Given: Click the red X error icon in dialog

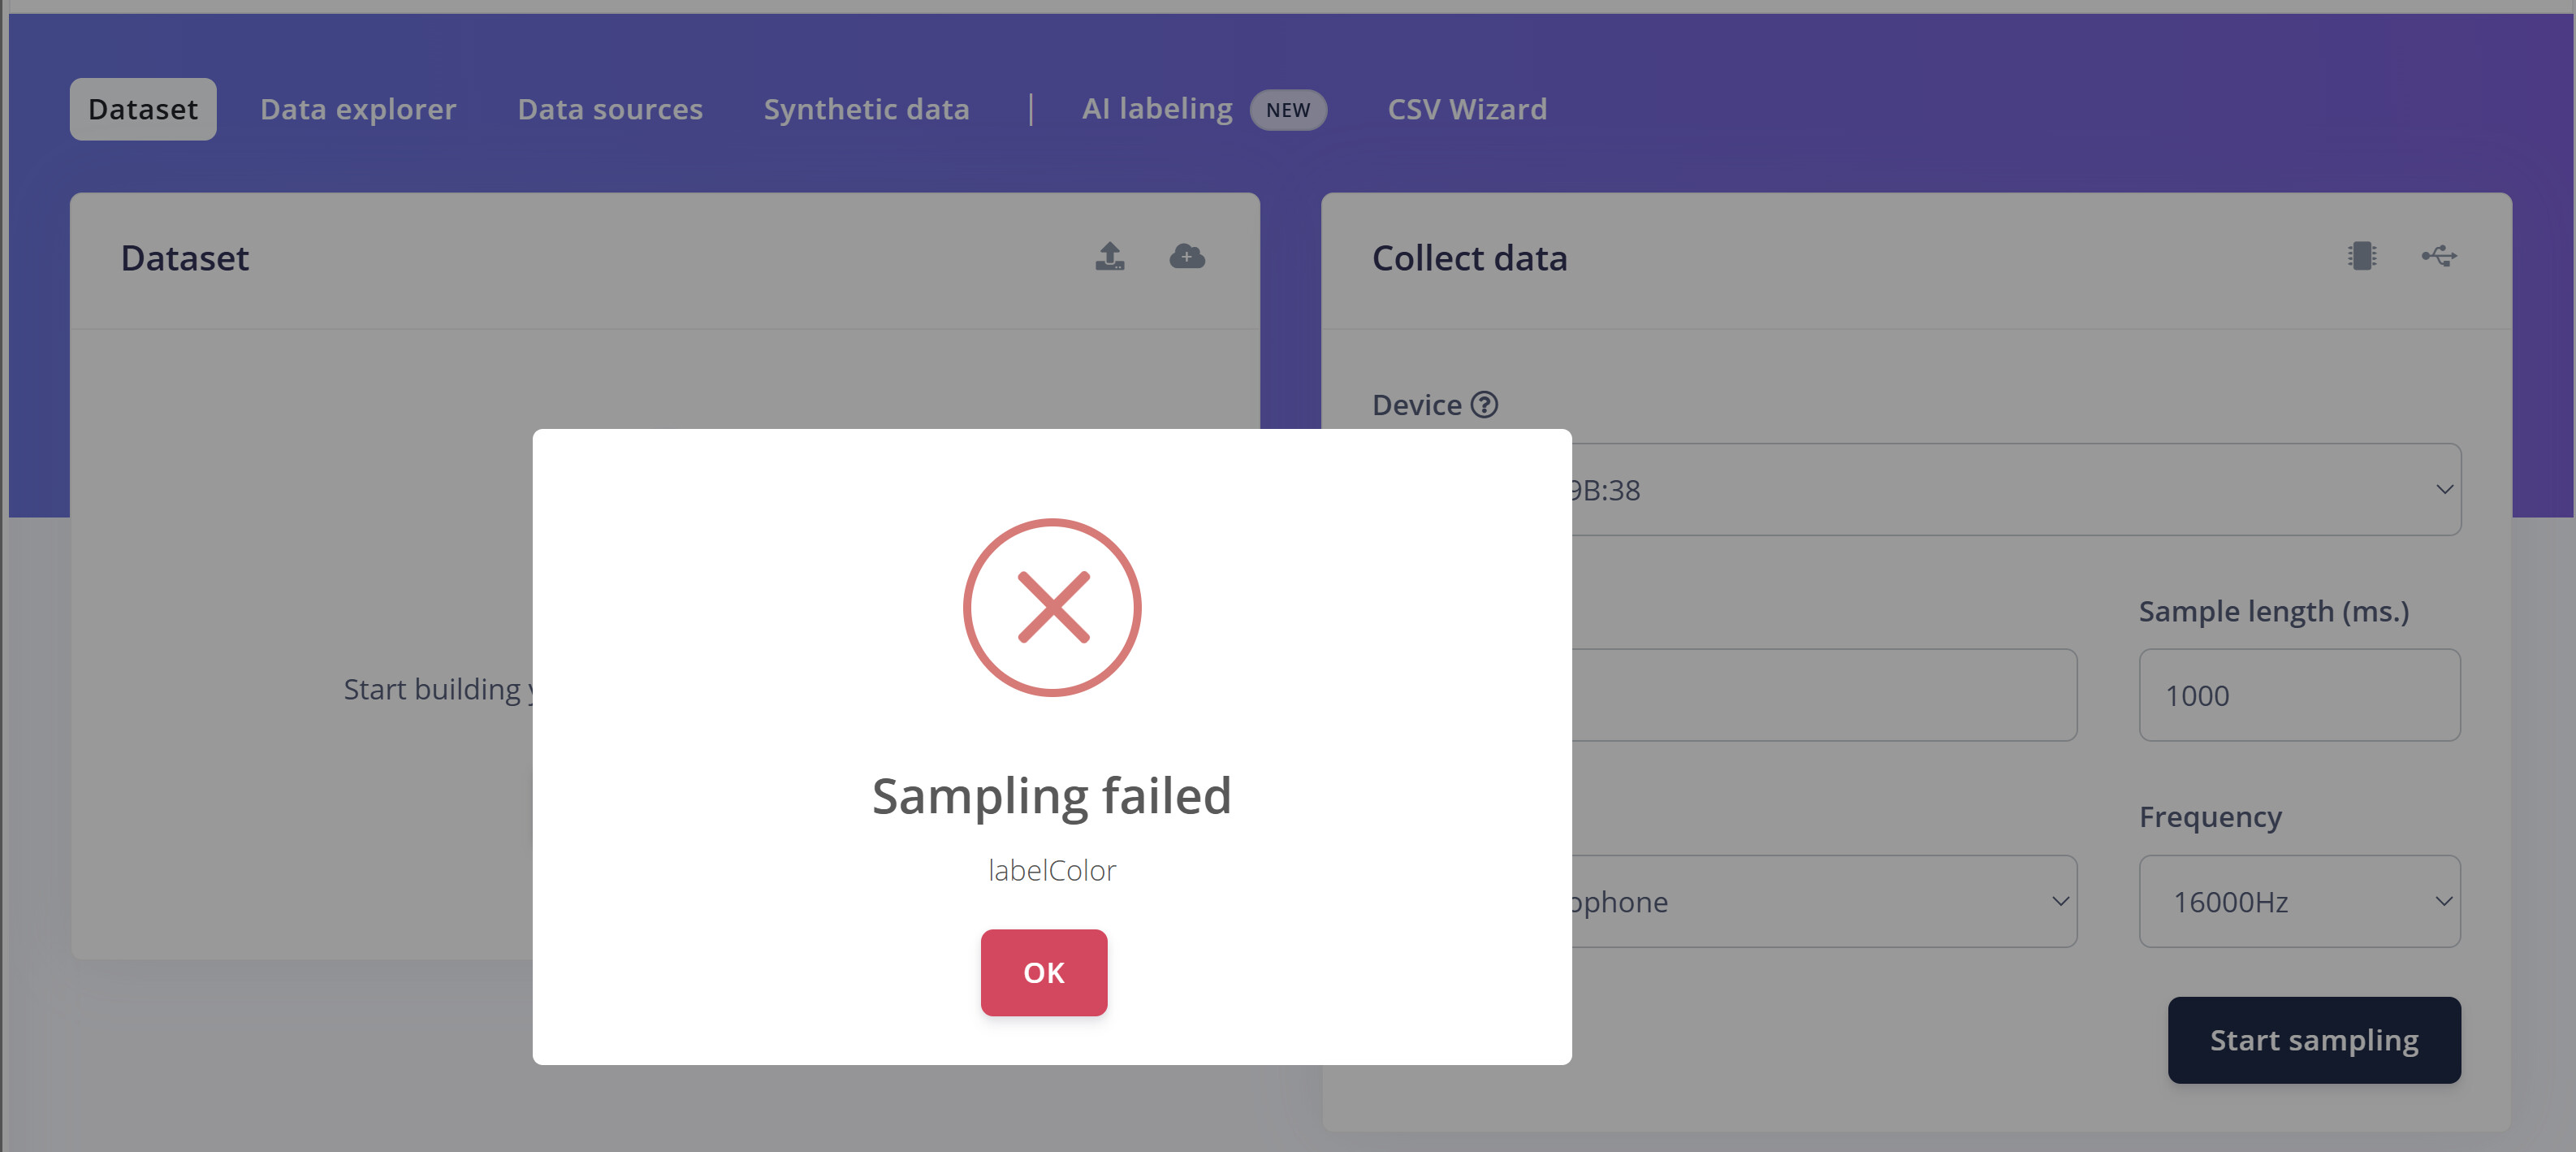Looking at the screenshot, I should (1052, 607).
